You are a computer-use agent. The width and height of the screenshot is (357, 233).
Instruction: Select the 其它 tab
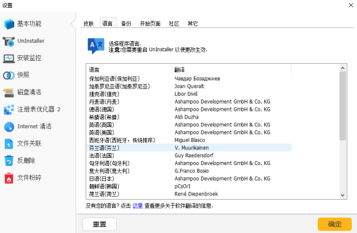click(193, 23)
